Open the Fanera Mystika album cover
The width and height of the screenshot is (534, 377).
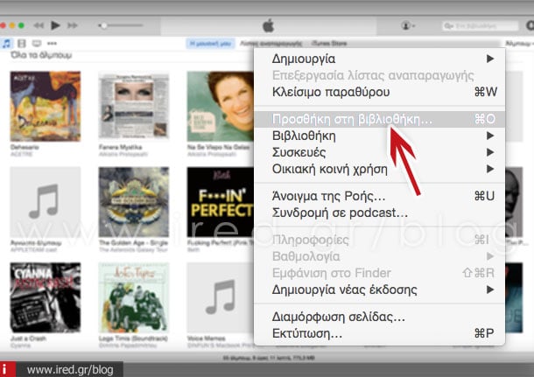[134, 106]
